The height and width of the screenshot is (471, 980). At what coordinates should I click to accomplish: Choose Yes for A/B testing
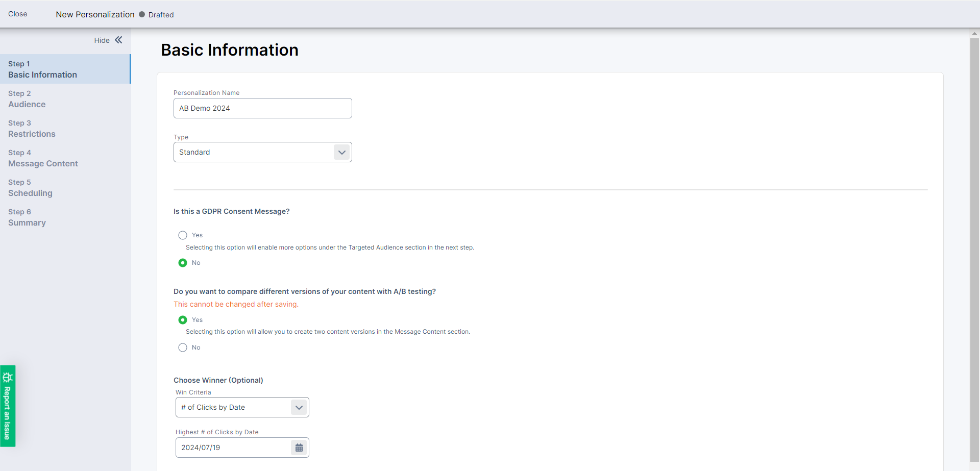(183, 320)
